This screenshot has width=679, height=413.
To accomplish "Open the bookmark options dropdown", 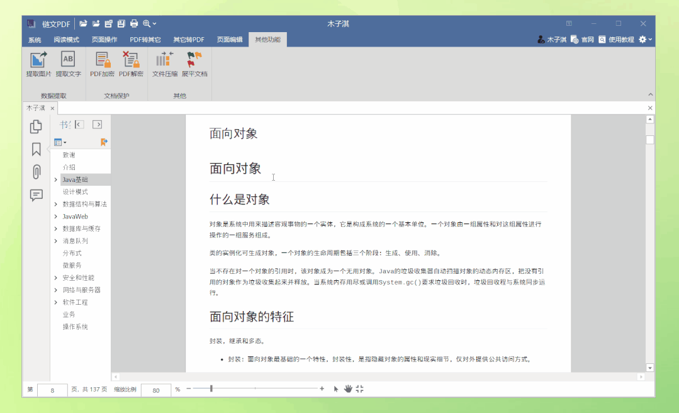I will 59,142.
